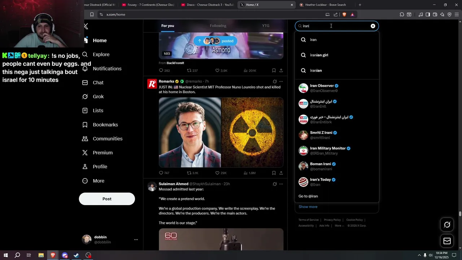The width and height of the screenshot is (462, 260).
Task: Open the Windows Start menu
Action: (6, 255)
